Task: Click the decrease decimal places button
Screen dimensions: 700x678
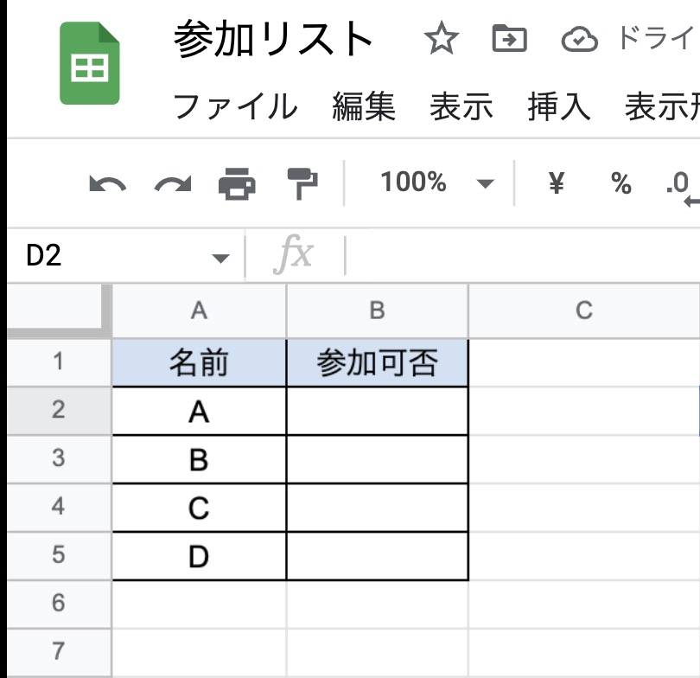Action: click(683, 187)
